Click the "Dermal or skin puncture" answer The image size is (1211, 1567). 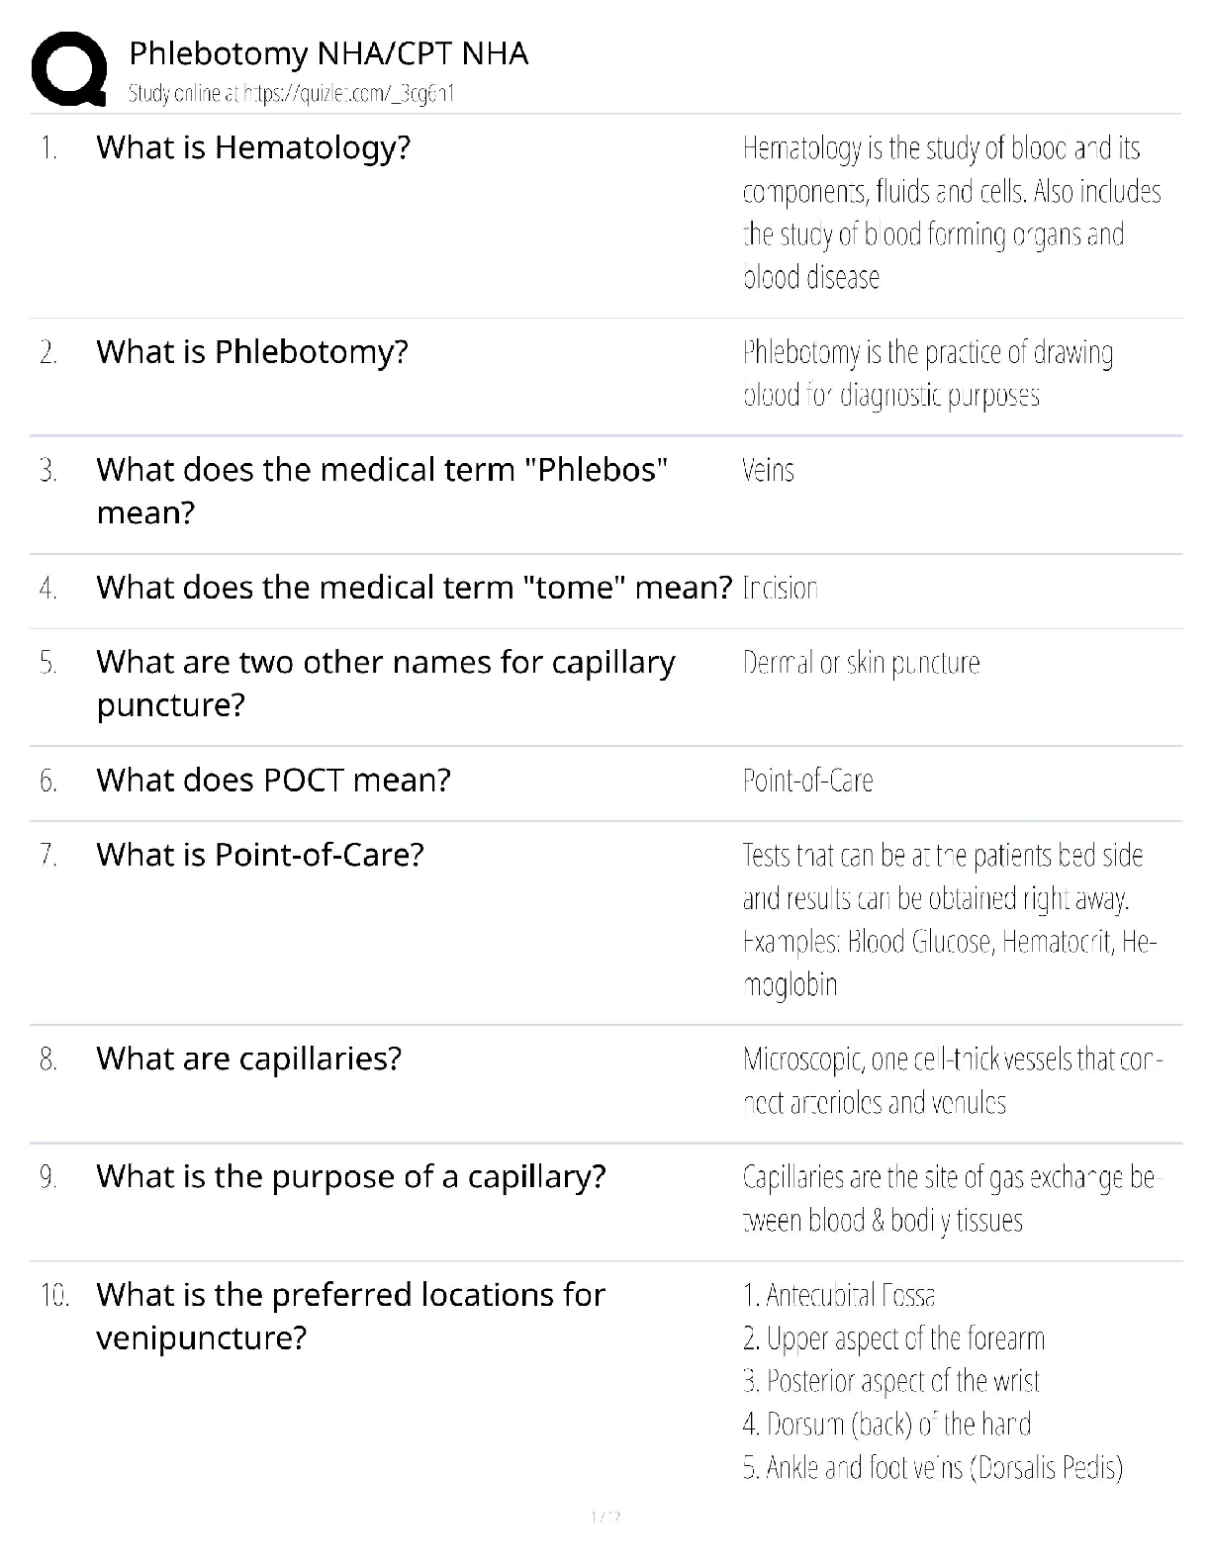coord(861,663)
